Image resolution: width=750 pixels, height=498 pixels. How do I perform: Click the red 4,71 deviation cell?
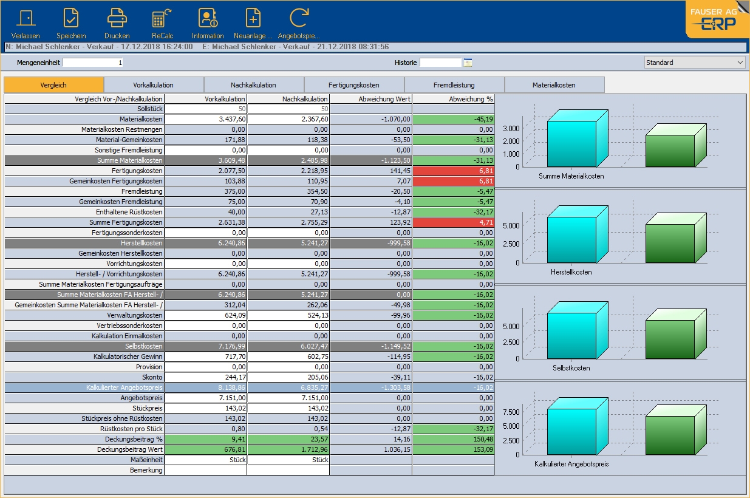click(x=453, y=222)
